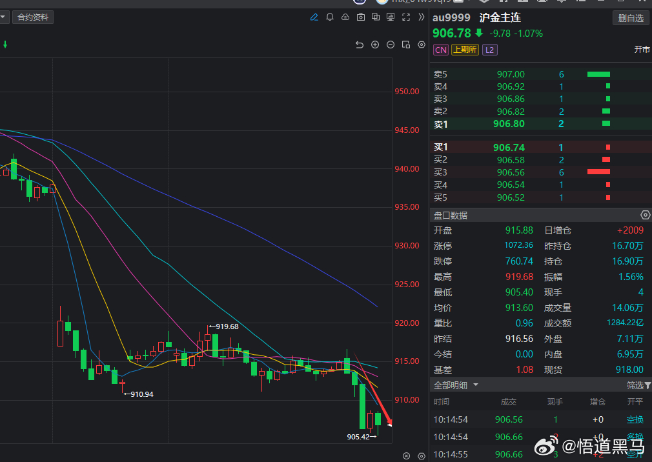Image resolution: width=652 pixels, height=462 pixels.
Task: Take a chart screenshot with camera icon
Action: coord(360,17)
